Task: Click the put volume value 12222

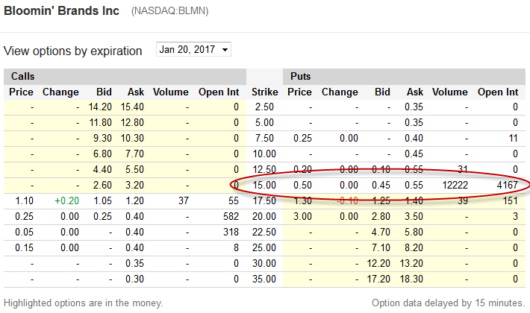Action: pyautogui.click(x=455, y=185)
